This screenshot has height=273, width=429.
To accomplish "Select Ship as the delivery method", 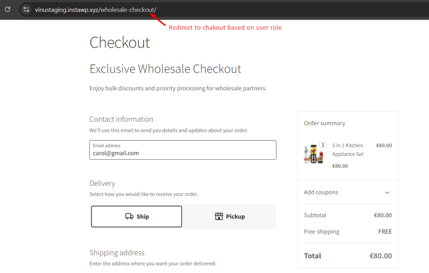I will [136, 216].
